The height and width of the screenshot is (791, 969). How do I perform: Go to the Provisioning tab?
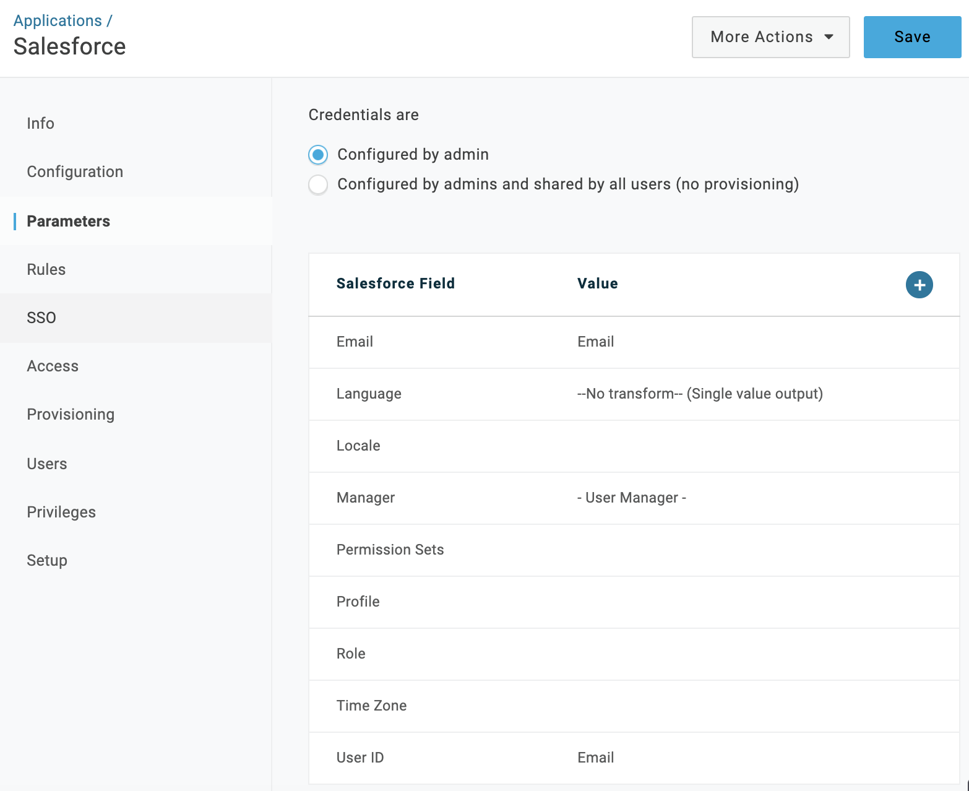[136, 414]
